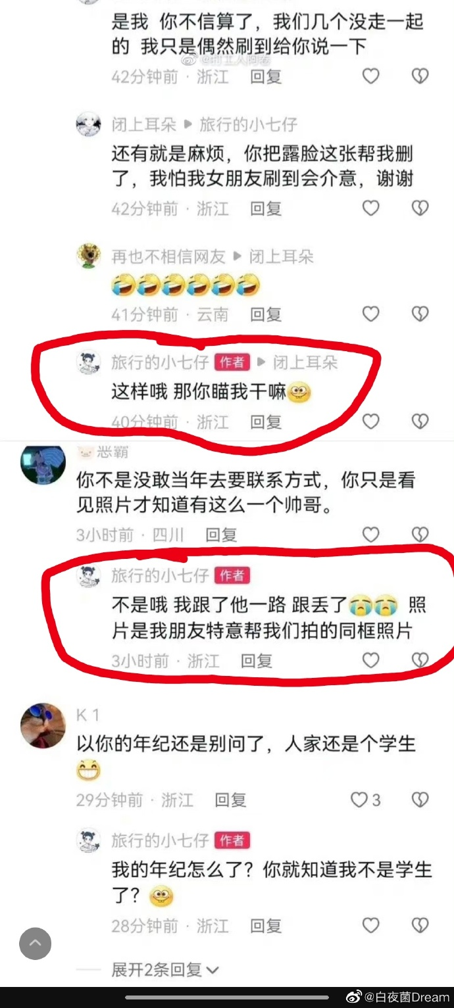This screenshot has width=454, height=1008.
Task: Open 旅行的小七仔 author name in 跟丢了 reply
Action: [160, 576]
